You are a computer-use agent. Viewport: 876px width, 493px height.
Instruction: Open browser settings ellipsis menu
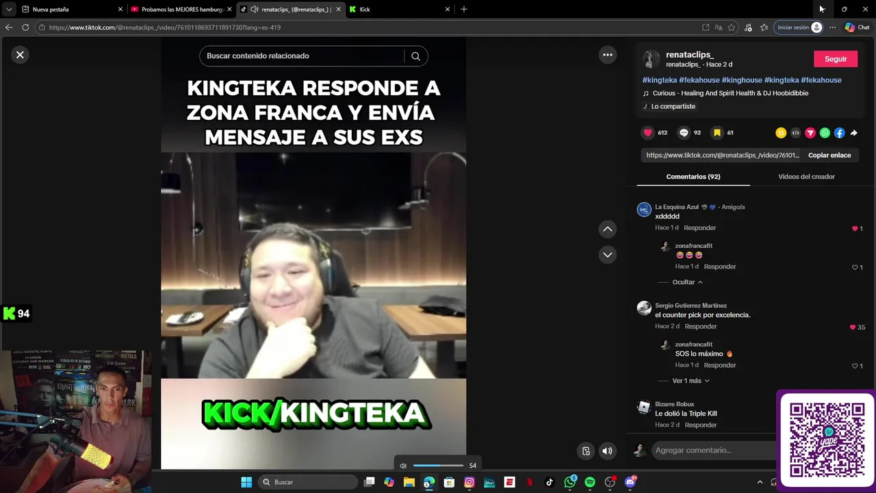coord(832,27)
